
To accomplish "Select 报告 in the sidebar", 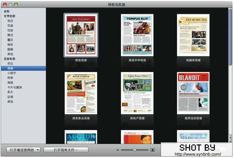I will coord(10,45).
